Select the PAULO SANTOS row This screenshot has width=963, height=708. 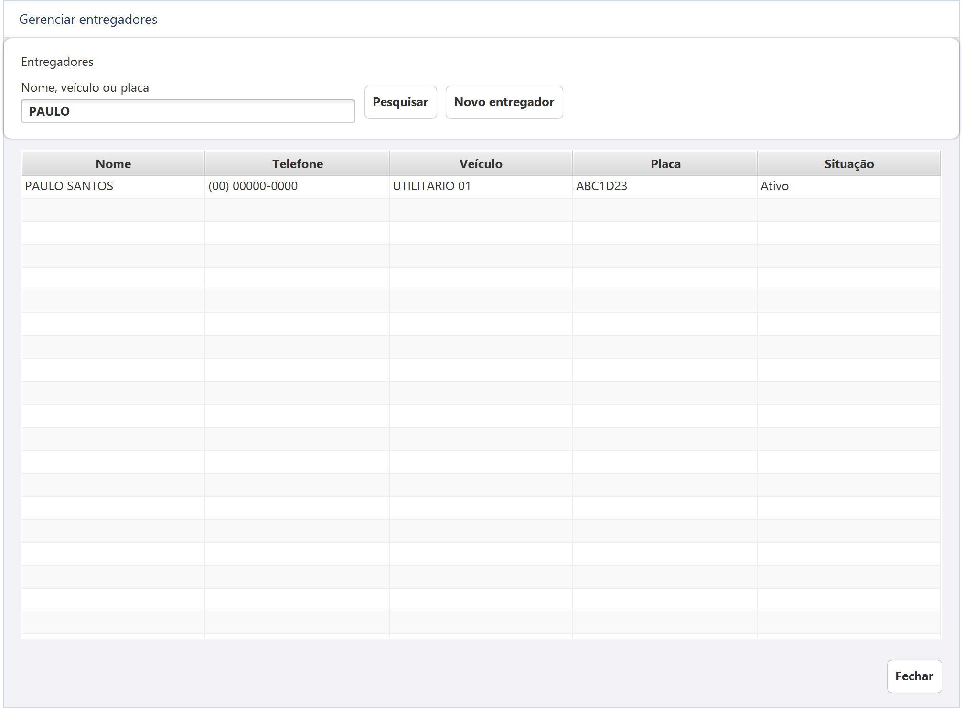coord(481,186)
